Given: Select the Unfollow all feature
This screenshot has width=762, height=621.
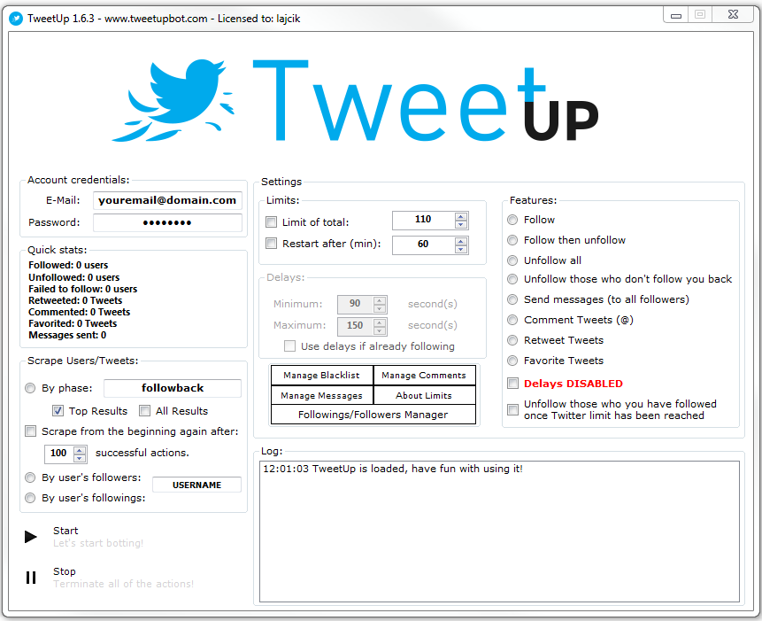Looking at the screenshot, I should 512,260.
